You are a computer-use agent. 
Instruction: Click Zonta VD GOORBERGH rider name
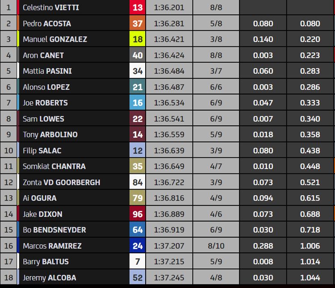coord(61,182)
